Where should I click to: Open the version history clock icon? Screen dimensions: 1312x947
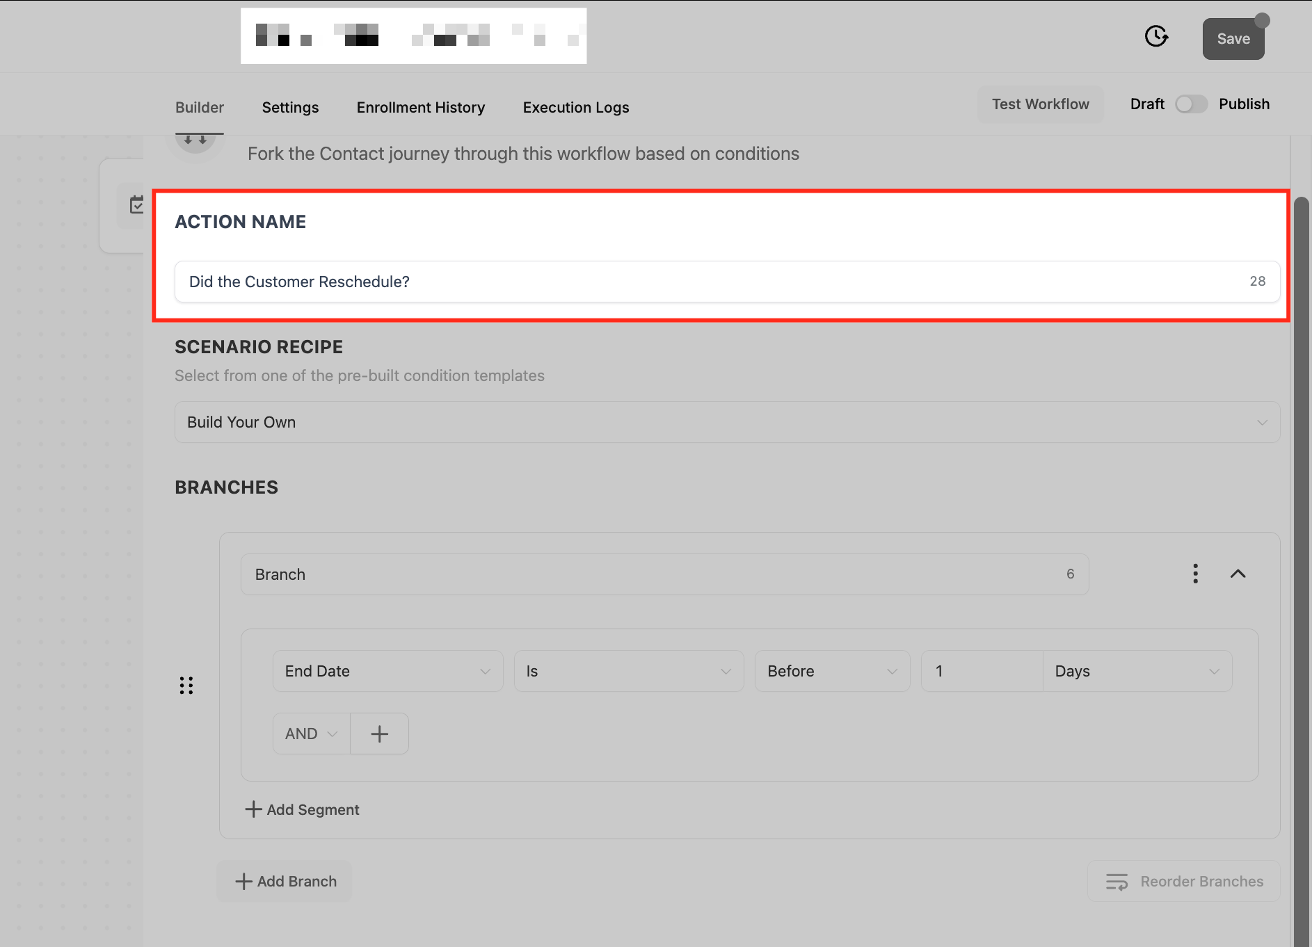(x=1156, y=36)
